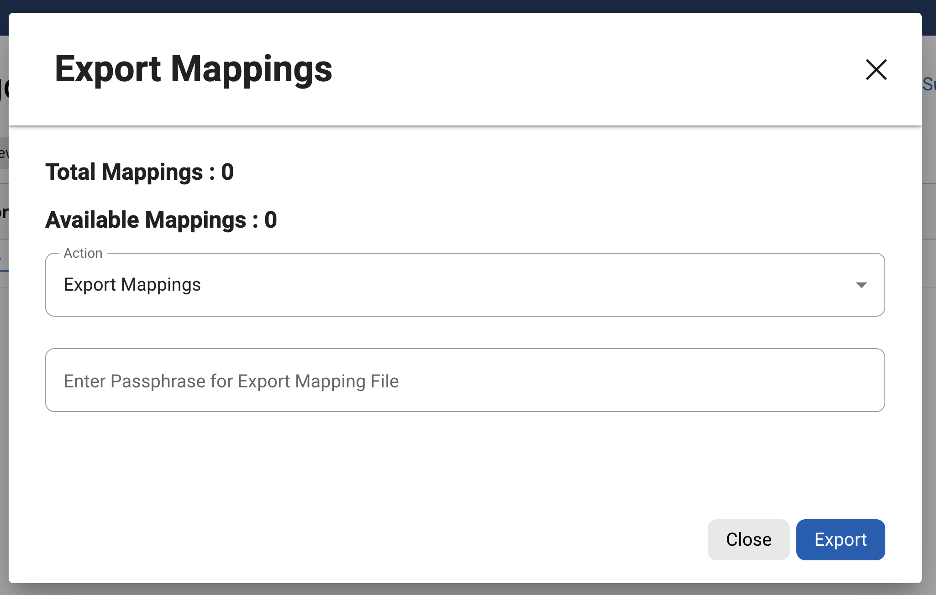936x595 pixels.
Task: Click inside the passphrase placeholder text
Action: (x=231, y=381)
